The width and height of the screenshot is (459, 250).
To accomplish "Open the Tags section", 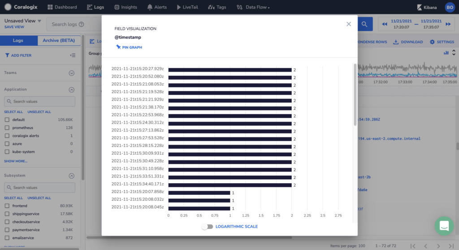I will coord(217,7).
